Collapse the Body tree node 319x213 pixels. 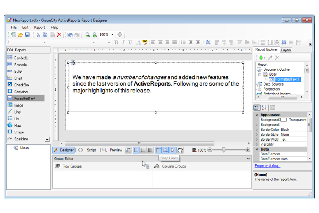point(259,75)
